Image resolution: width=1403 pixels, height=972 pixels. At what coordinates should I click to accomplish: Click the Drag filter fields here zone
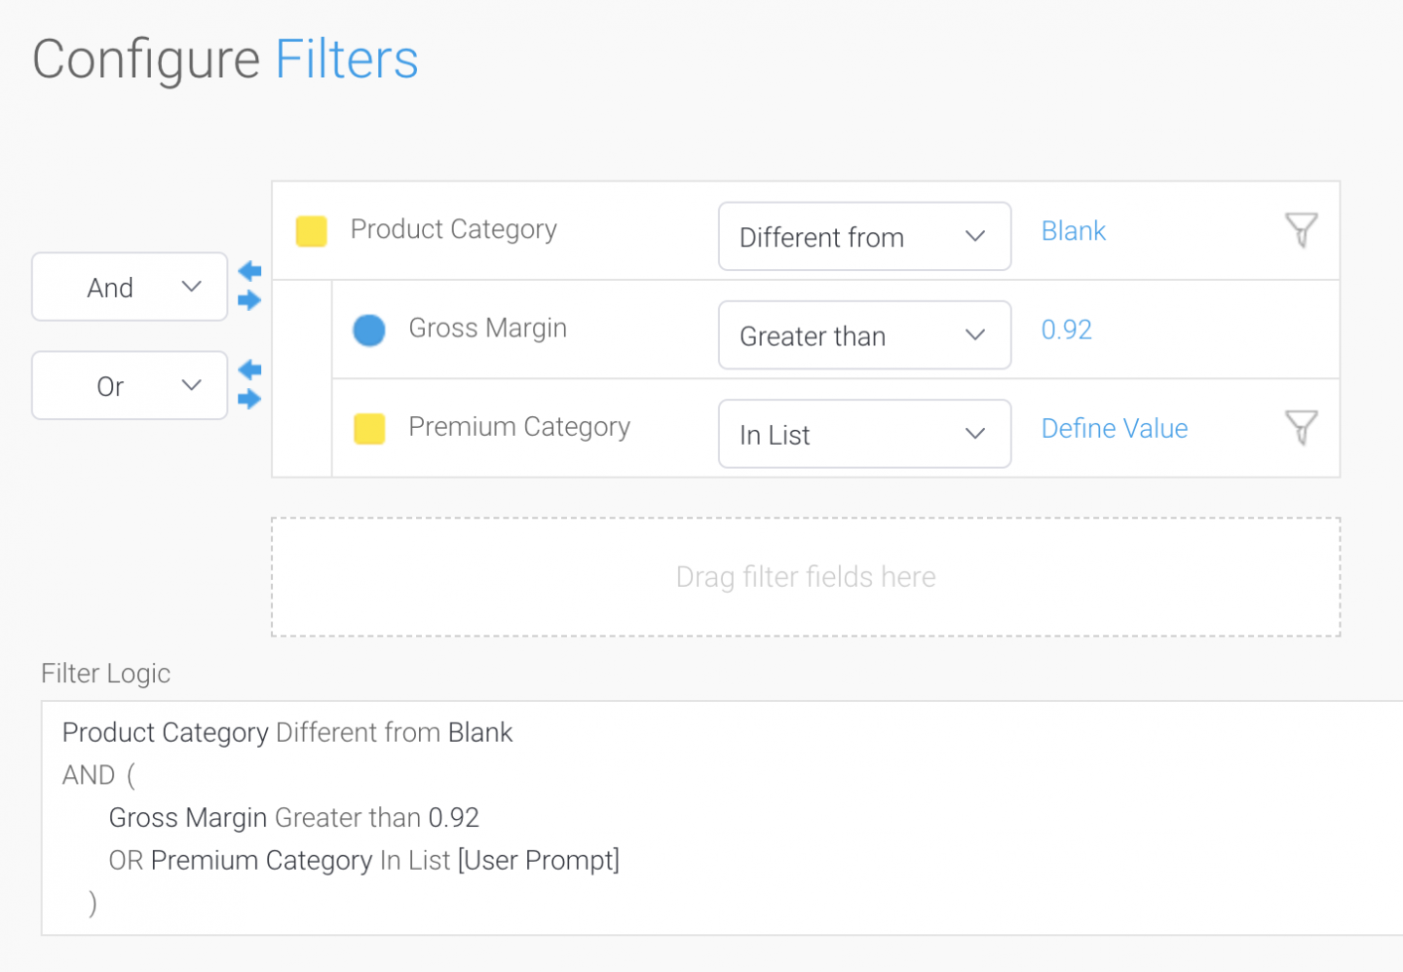click(x=805, y=576)
